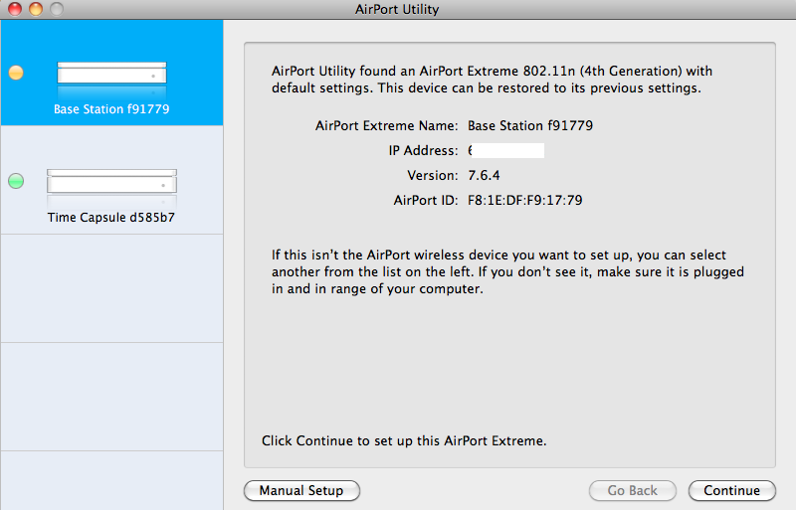Click the gray zoom window button
This screenshot has height=510, width=796.
point(57,9)
